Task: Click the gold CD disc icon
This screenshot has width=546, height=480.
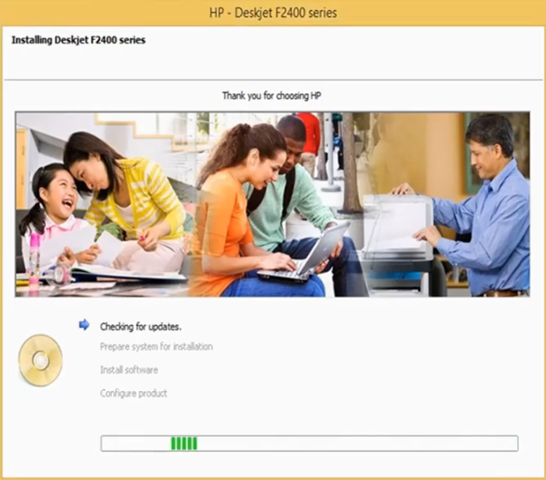Action: coord(40,360)
